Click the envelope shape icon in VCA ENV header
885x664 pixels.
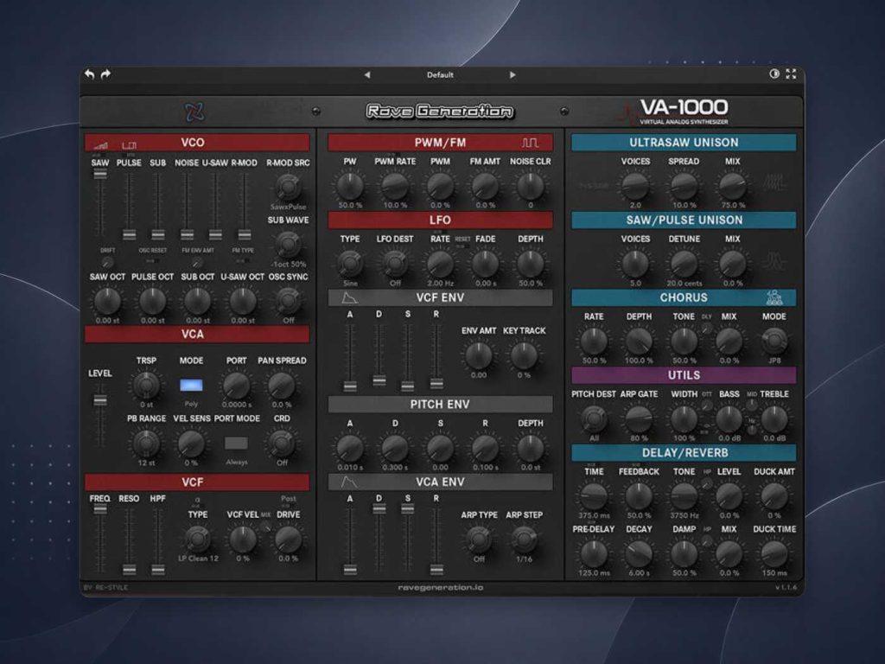[x=349, y=482]
